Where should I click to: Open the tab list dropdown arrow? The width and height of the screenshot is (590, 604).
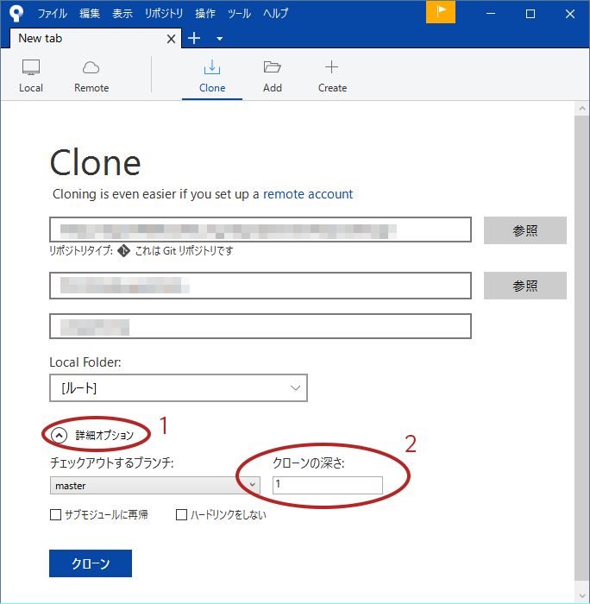click(219, 39)
